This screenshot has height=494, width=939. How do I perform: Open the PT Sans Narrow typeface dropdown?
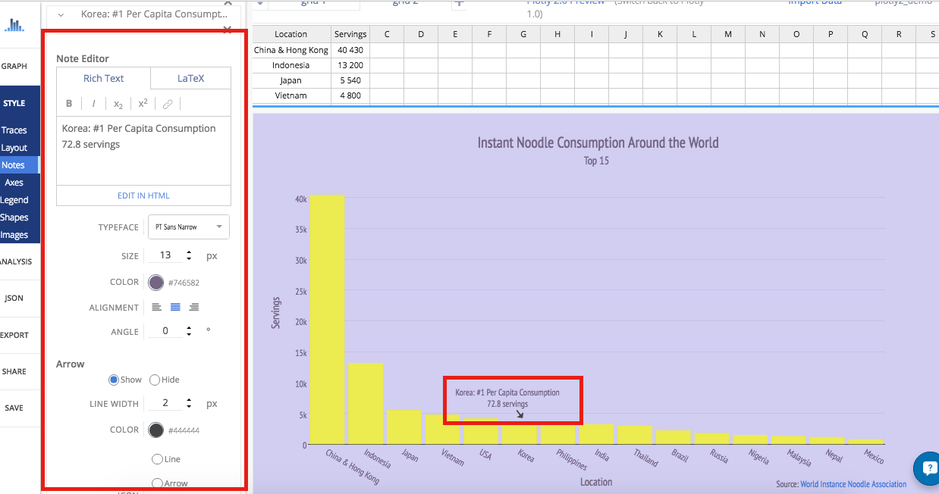(189, 227)
